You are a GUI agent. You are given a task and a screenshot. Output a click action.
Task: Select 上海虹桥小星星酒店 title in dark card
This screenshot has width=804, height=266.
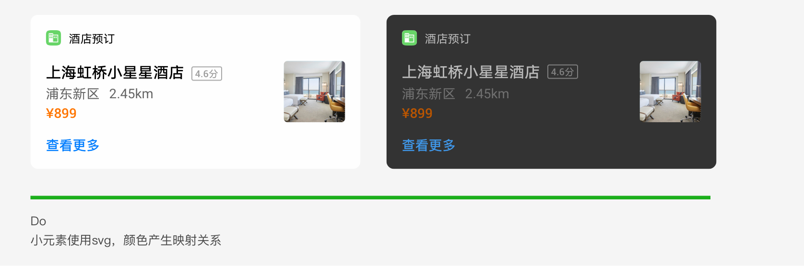(x=471, y=72)
